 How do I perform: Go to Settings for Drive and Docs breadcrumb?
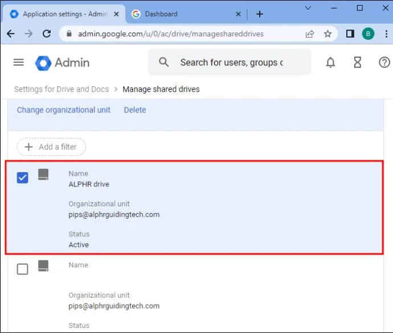62,89
